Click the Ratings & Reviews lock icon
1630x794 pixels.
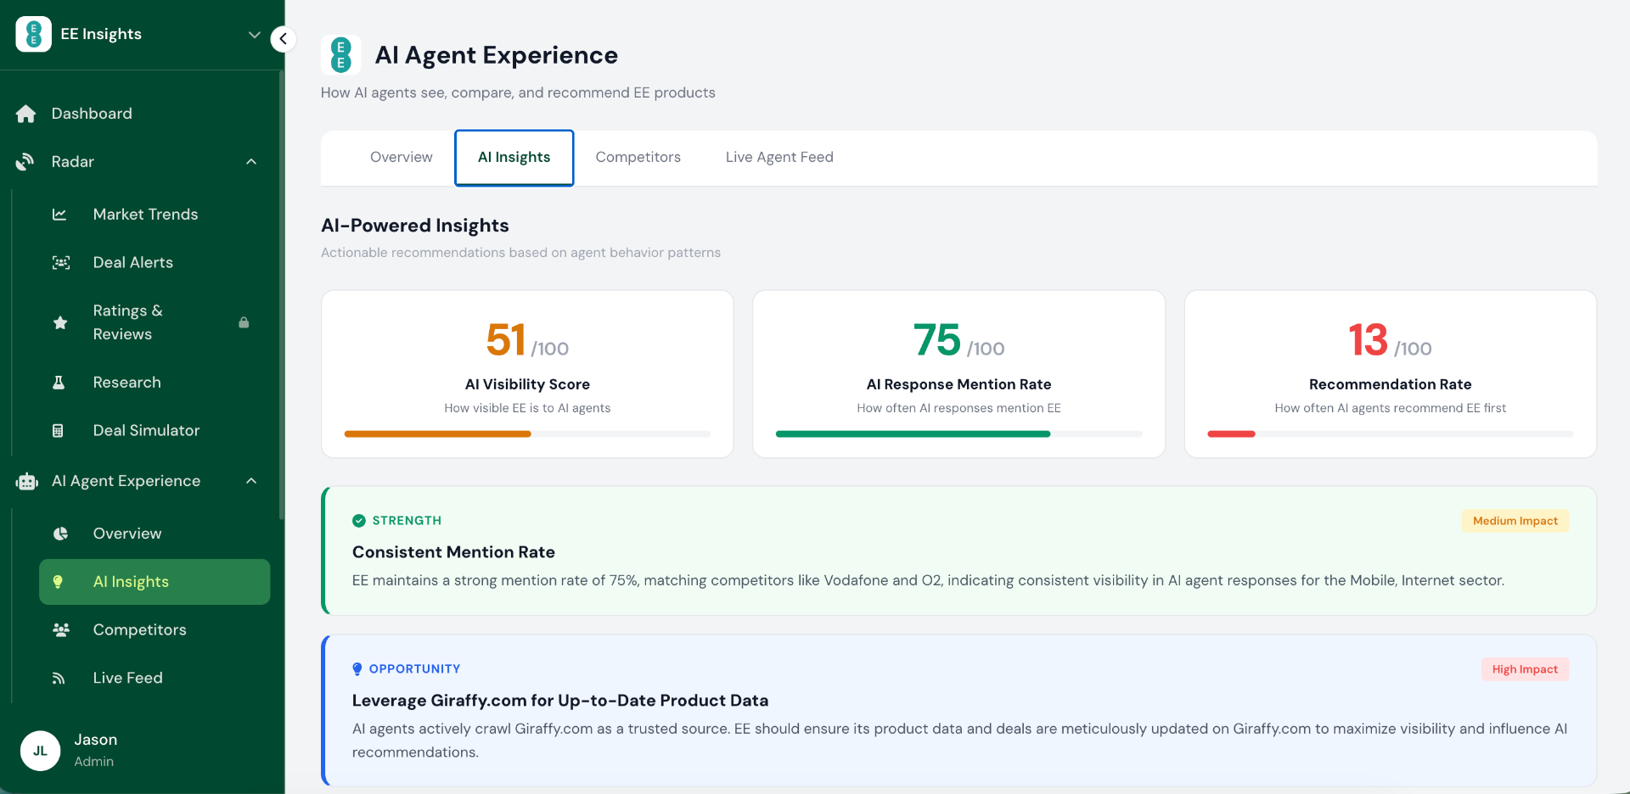click(244, 322)
